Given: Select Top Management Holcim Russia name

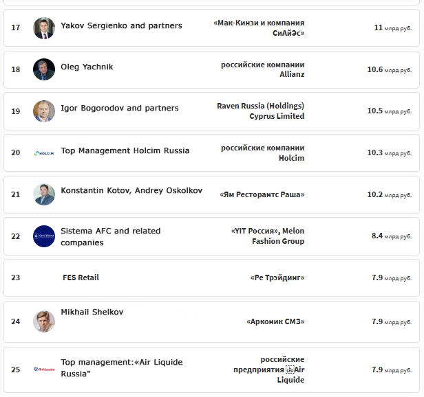Looking at the screenshot, I should coord(125,150).
